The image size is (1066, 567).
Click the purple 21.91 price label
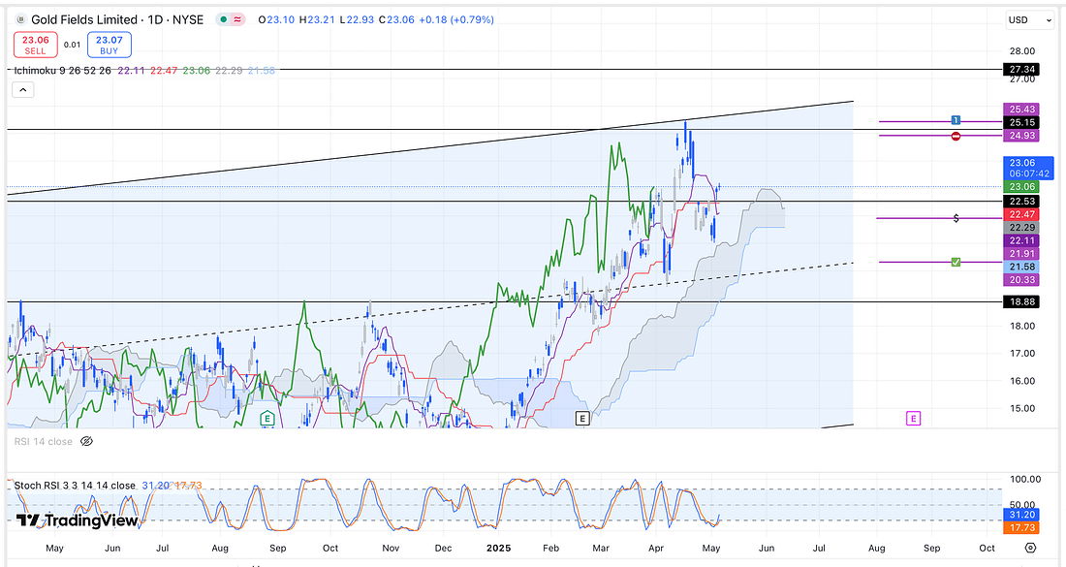tap(1021, 254)
